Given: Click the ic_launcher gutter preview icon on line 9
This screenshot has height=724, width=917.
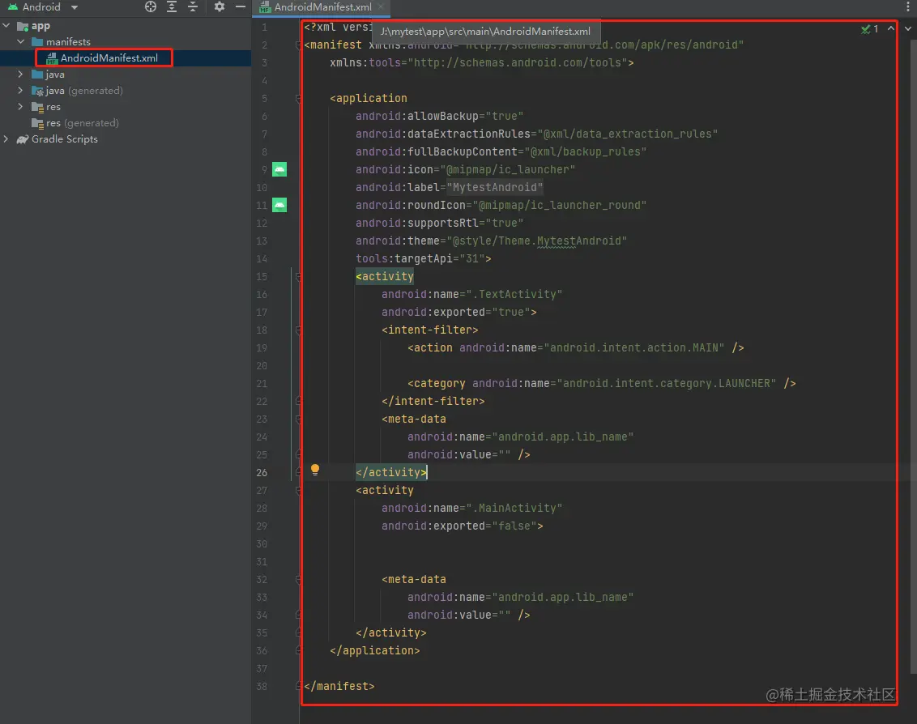Looking at the screenshot, I should 279,169.
